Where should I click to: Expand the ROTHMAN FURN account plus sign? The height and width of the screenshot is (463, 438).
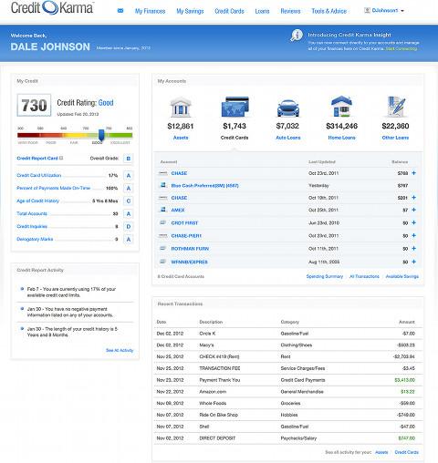pos(413,248)
